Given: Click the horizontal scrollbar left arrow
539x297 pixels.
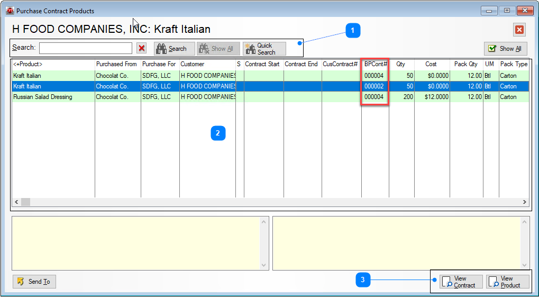Looking at the screenshot, I should click(16, 202).
